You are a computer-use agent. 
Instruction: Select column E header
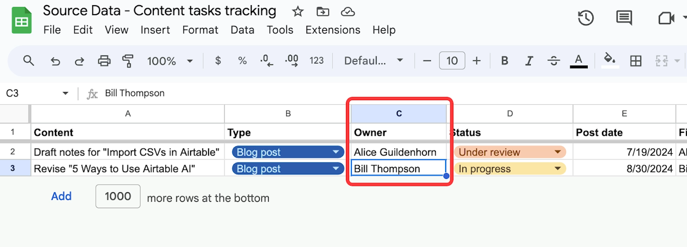624,114
